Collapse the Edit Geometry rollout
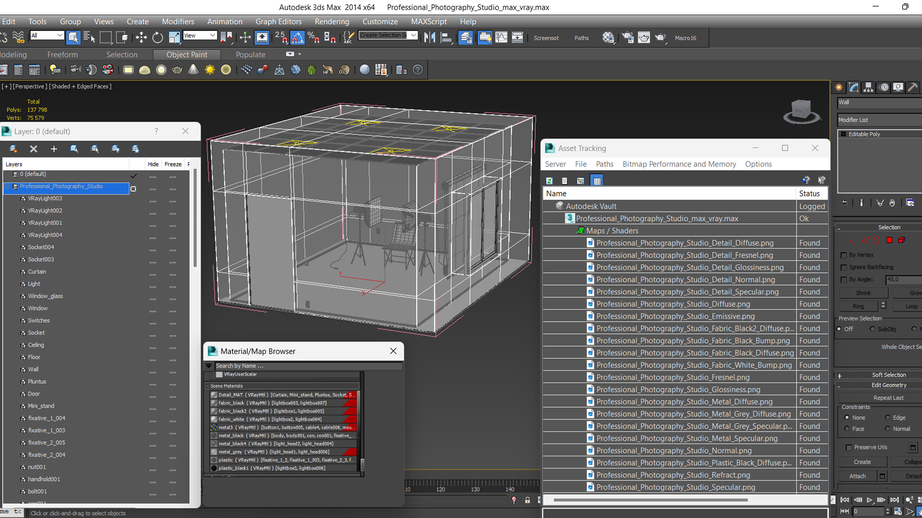The width and height of the screenshot is (922, 518). (880, 385)
